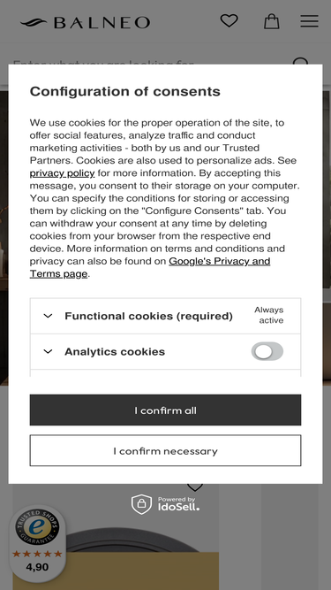
Task: Open the wishlist heart icon in header
Action: (229, 20)
